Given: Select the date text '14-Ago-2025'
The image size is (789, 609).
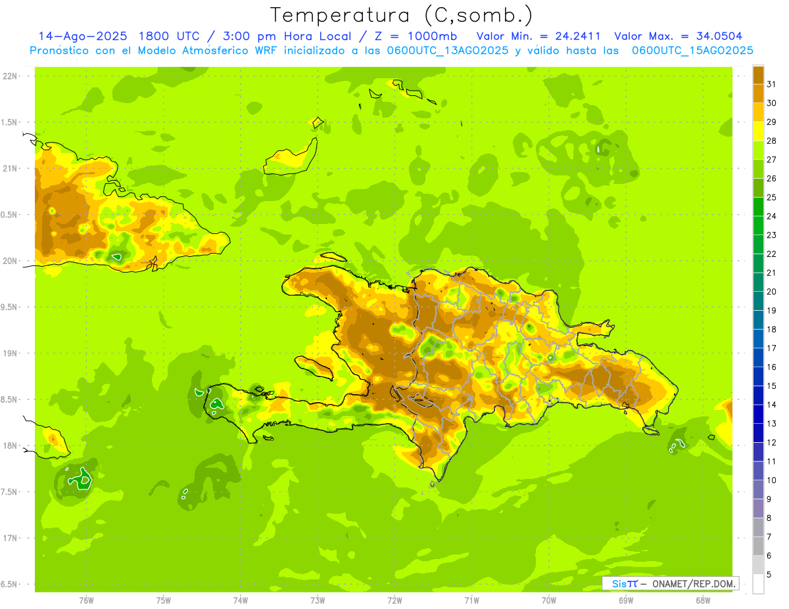Looking at the screenshot, I should [82, 36].
